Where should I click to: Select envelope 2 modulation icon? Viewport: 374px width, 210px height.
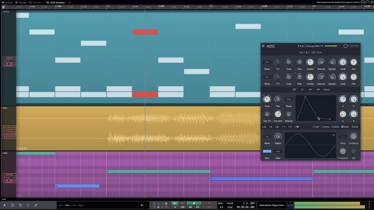(277, 127)
